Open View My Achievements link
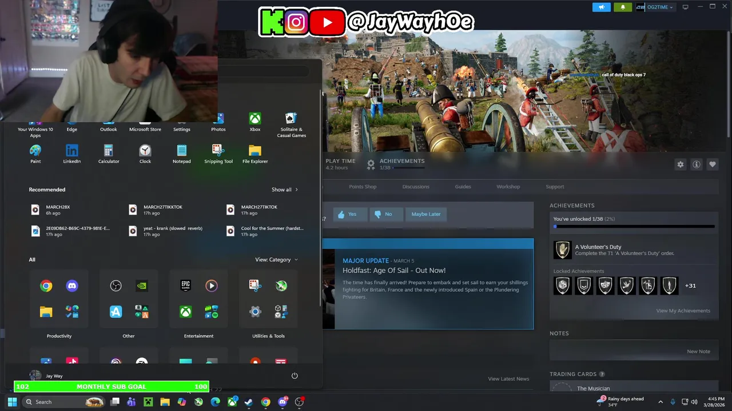 683,311
